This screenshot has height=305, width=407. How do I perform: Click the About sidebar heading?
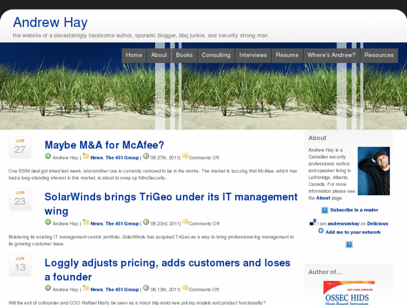pyautogui.click(x=317, y=138)
